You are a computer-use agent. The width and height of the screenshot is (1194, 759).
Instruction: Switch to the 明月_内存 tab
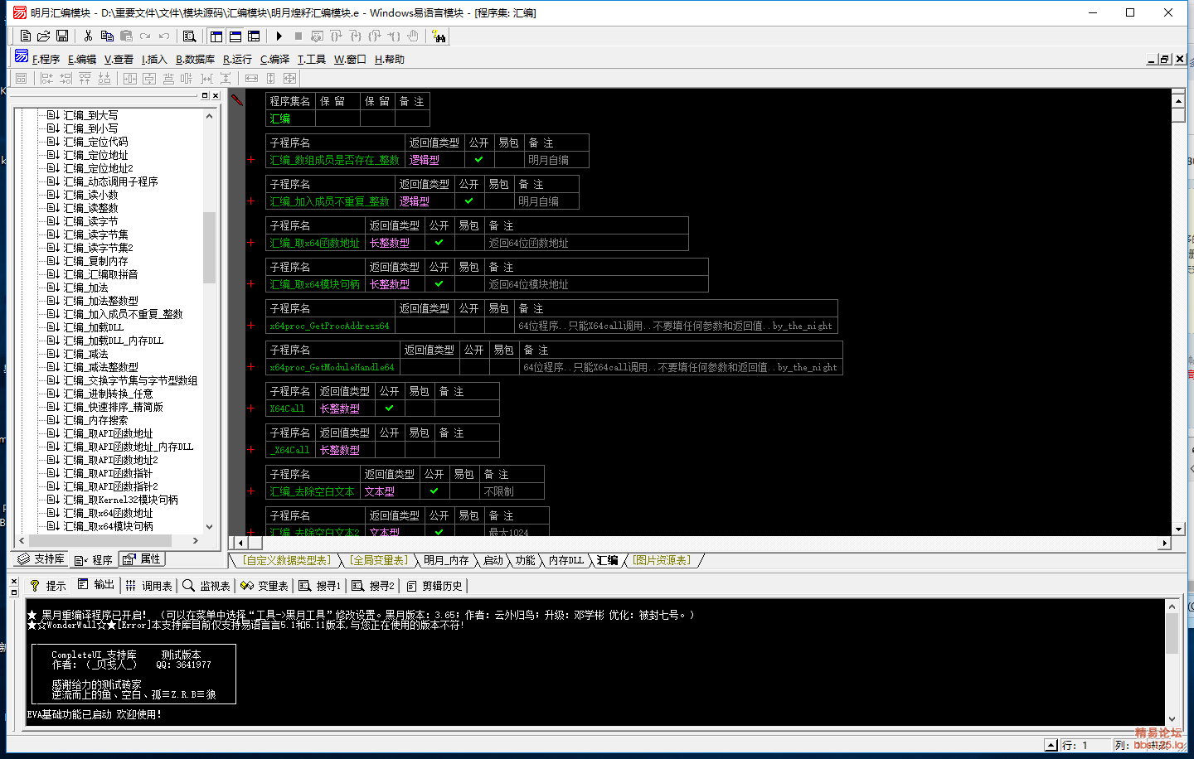446,560
